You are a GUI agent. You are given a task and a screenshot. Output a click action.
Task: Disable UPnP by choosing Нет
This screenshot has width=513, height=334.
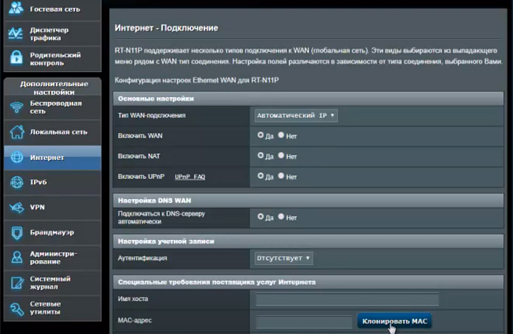281,176
